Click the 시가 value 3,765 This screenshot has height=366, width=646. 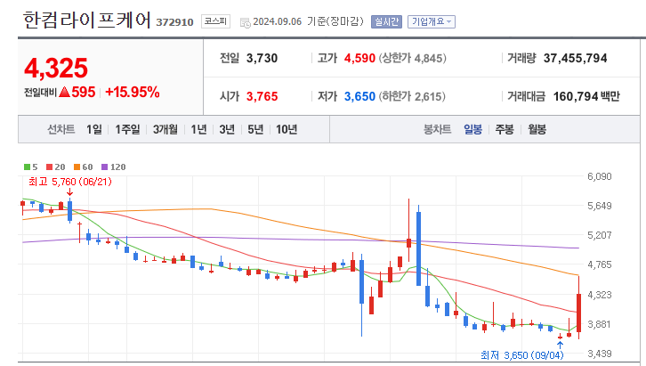click(x=262, y=96)
